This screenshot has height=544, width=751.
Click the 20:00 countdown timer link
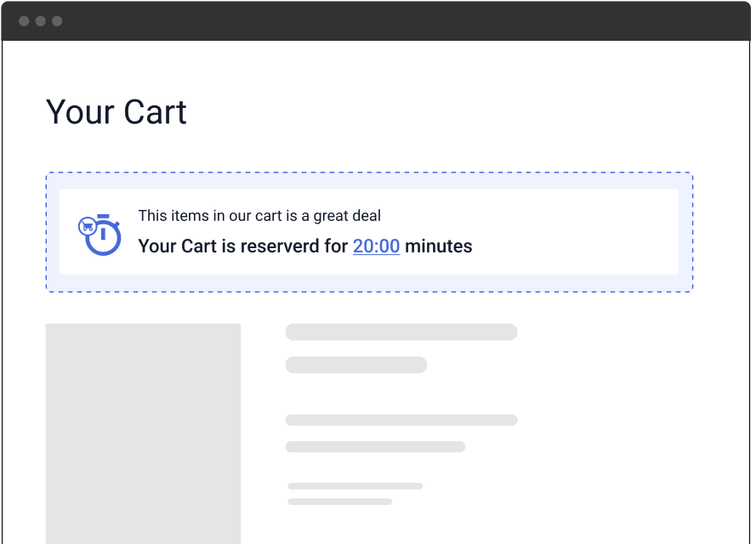376,246
